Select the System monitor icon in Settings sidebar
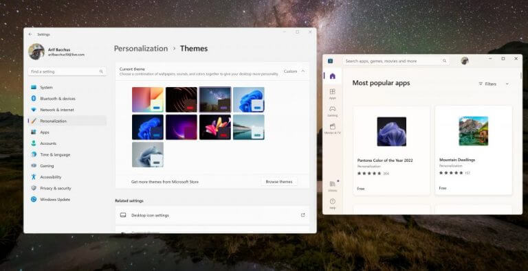The width and height of the screenshot is (528, 271). click(x=34, y=87)
